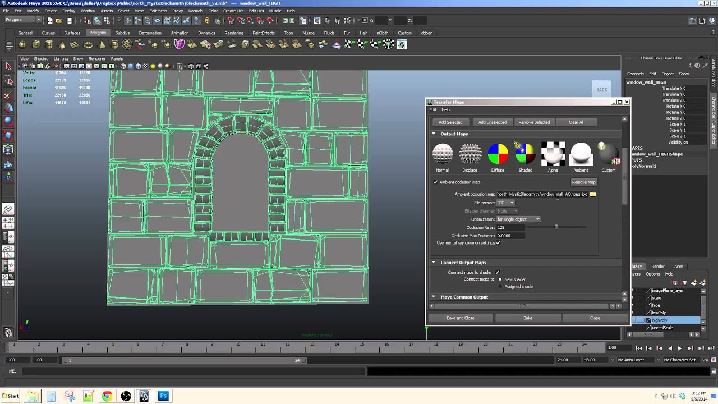The image size is (718, 404).
Task: Open Transfer Maps Edit menu
Action: click(433, 110)
